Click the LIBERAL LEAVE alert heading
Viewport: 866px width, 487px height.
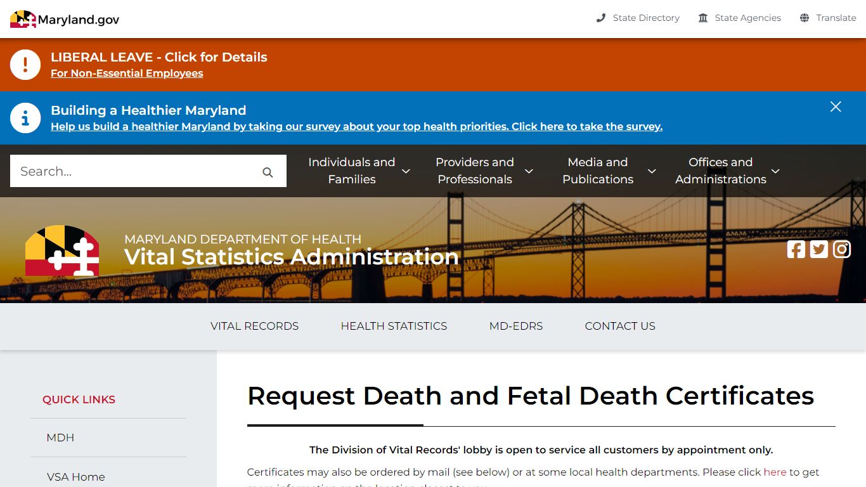click(x=159, y=57)
